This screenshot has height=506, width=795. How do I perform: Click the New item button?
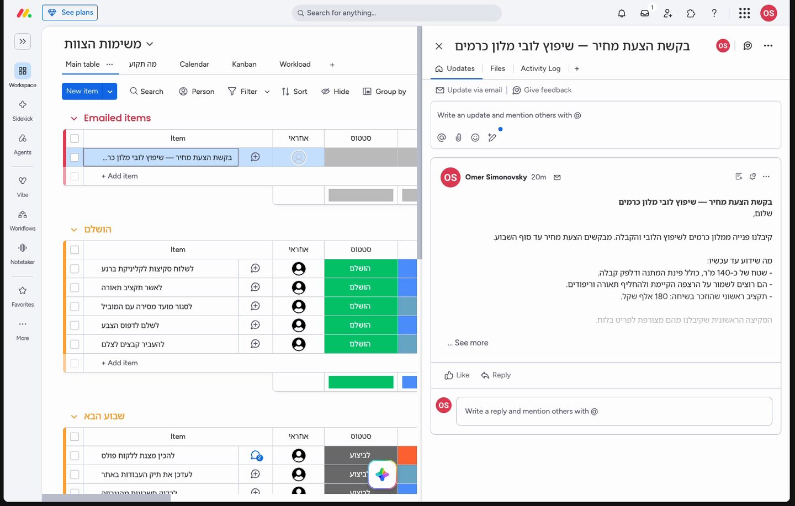82,91
